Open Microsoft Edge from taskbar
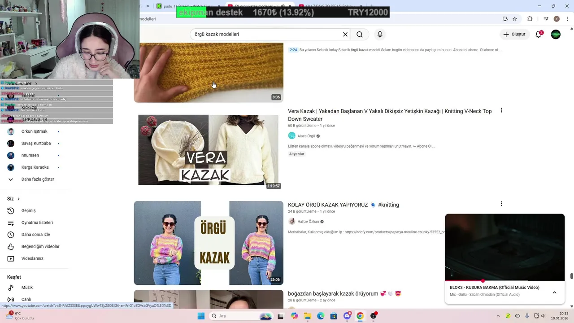The image size is (574, 323). point(321,316)
